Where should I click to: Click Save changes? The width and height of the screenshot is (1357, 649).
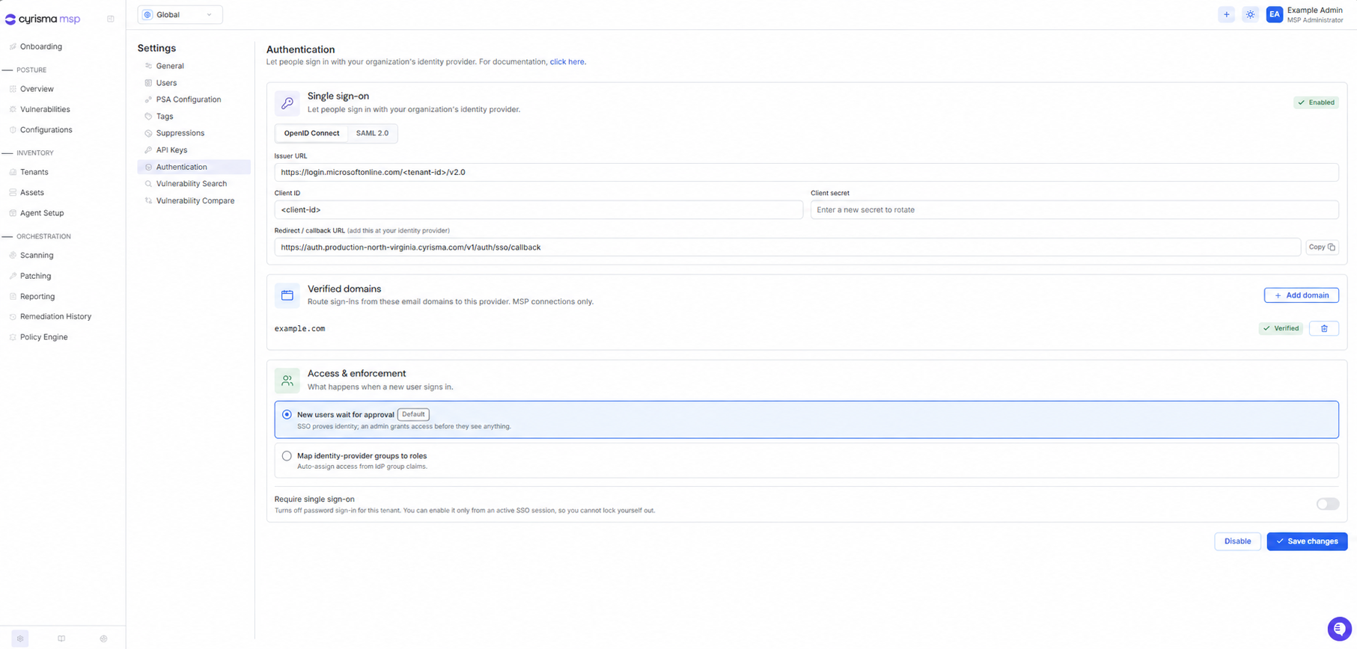(1307, 541)
